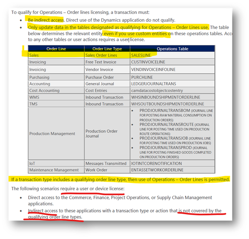Click the PRODJOURNALTRANSROUTE entry
This screenshot has width=249, height=239.
(174, 129)
